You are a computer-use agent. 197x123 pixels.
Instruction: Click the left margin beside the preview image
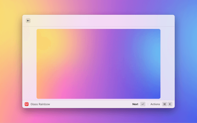30,64
